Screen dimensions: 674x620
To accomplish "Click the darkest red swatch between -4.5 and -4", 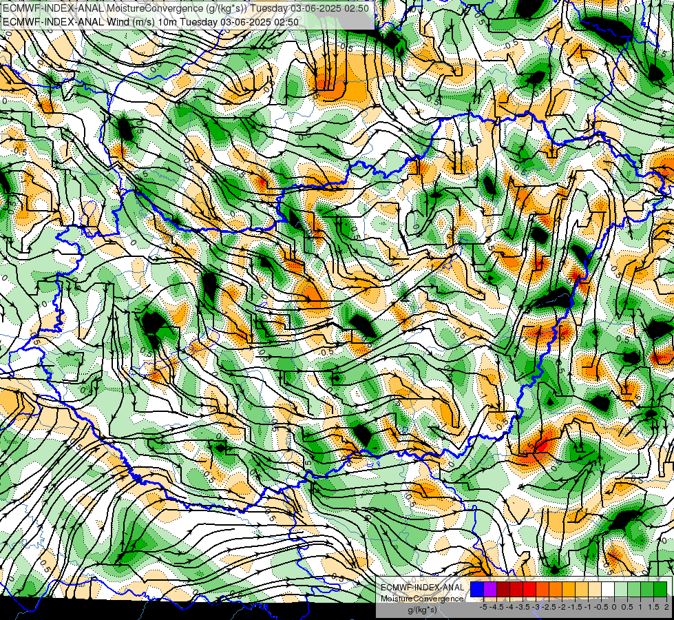I will tap(503, 589).
